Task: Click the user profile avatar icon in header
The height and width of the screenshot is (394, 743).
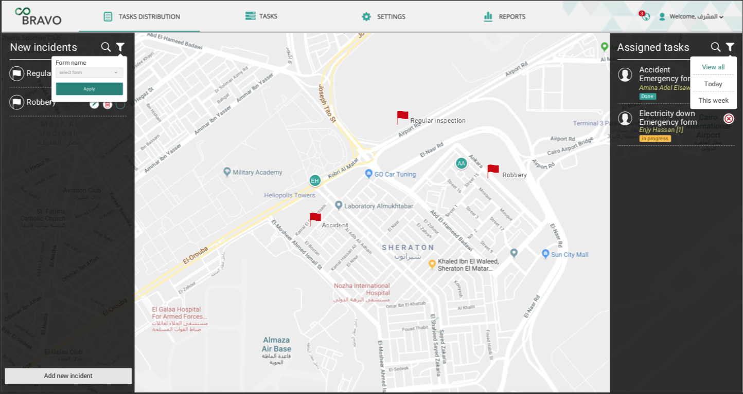Action: pos(662,16)
